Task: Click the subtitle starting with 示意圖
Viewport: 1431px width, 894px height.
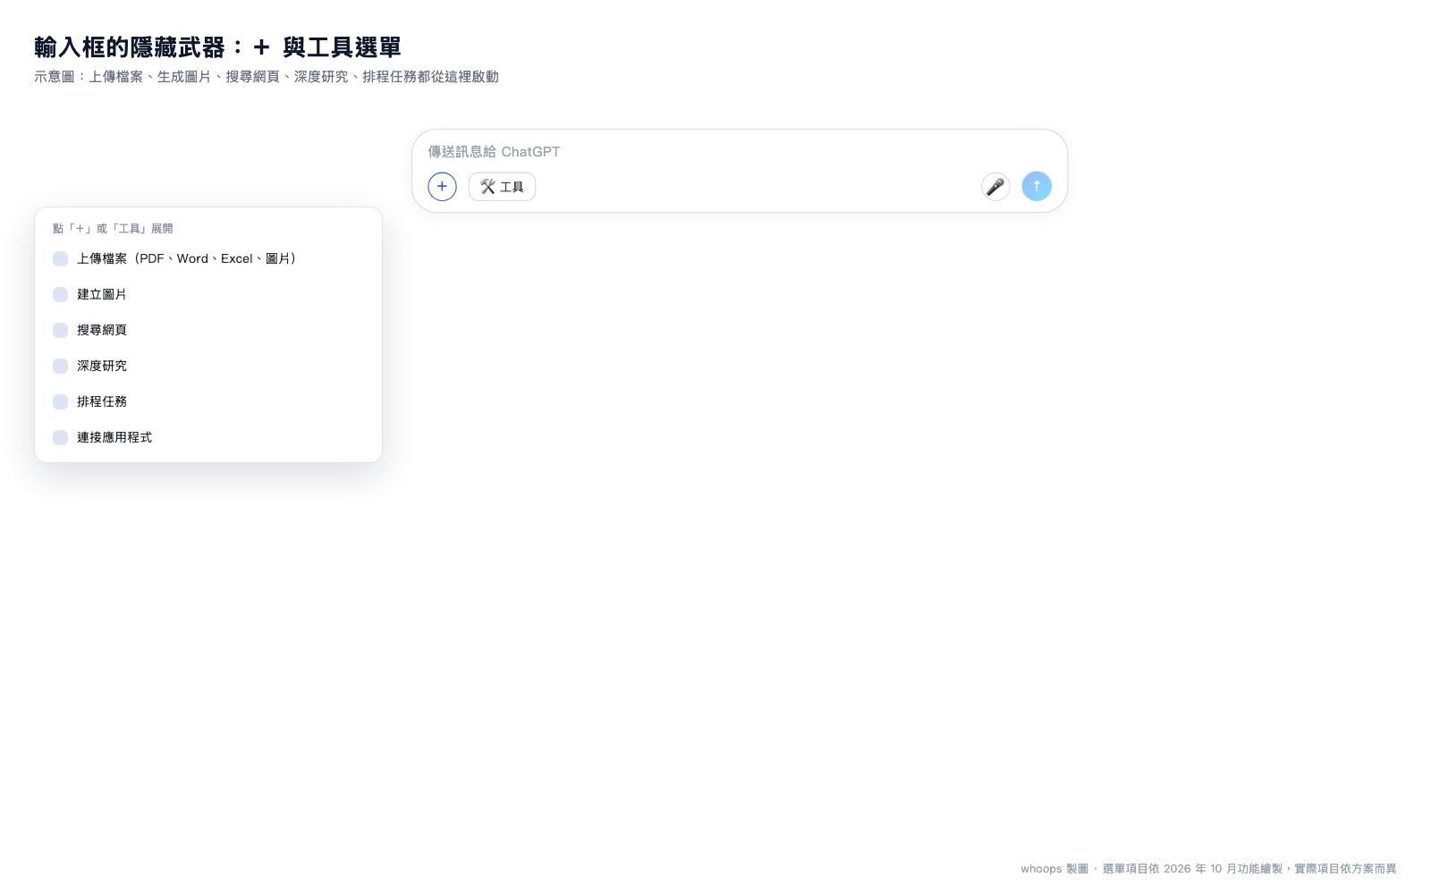Action: click(267, 77)
